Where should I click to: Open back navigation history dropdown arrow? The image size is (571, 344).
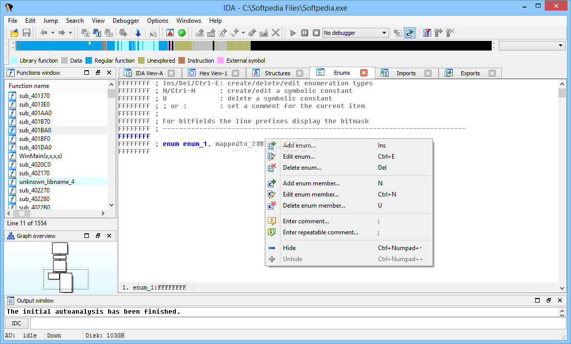(x=53, y=33)
